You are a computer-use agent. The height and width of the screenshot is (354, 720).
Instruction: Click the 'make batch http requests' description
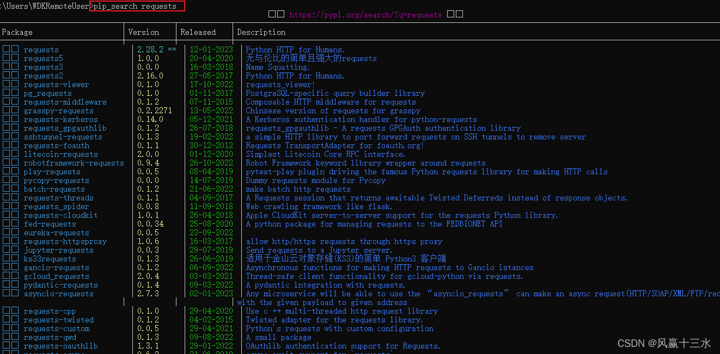(298, 189)
